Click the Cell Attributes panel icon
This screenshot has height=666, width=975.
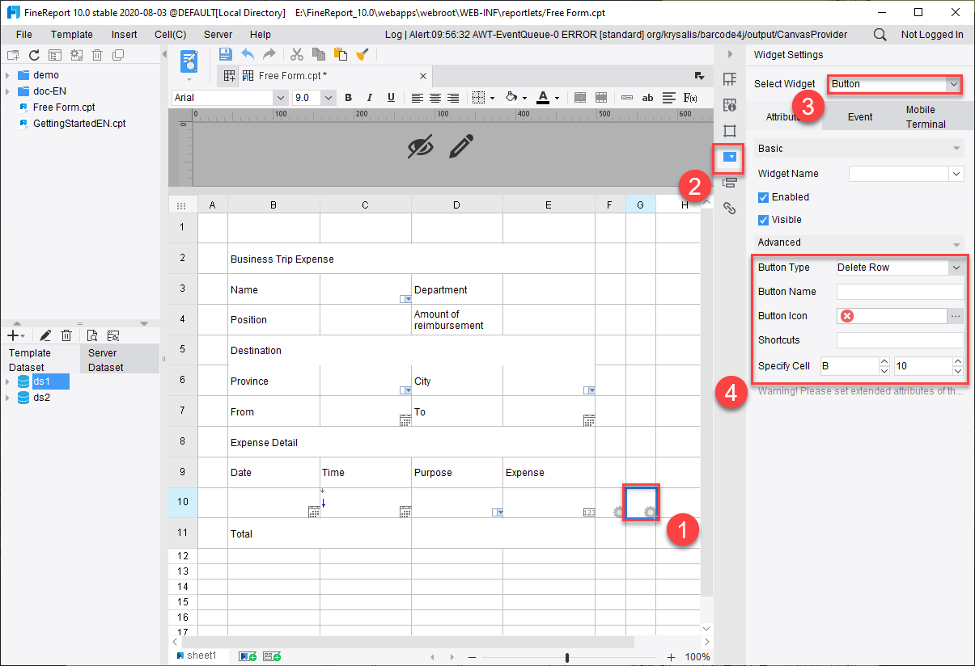[x=729, y=104]
